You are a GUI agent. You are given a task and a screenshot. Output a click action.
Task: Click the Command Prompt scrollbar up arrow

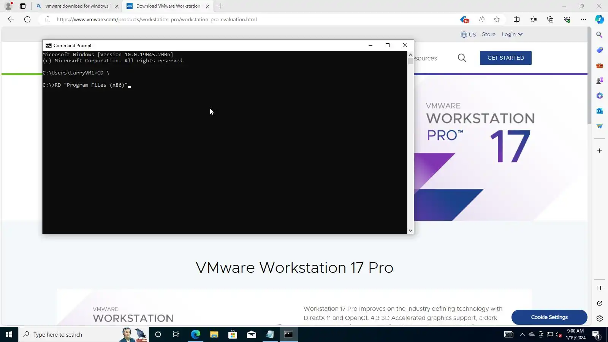pos(410,55)
